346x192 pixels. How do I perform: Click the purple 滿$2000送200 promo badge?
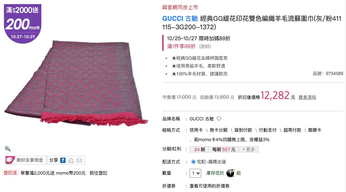23,24
